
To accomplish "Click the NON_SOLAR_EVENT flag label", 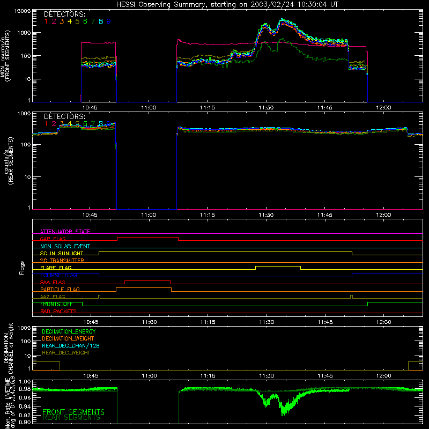I will tap(65, 246).
